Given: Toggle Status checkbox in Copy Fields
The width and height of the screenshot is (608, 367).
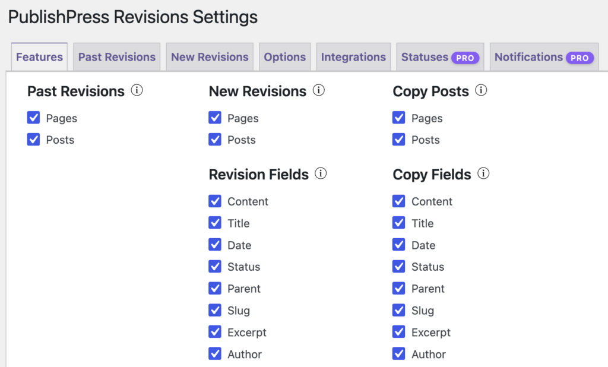Looking at the screenshot, I should point(398,266).
